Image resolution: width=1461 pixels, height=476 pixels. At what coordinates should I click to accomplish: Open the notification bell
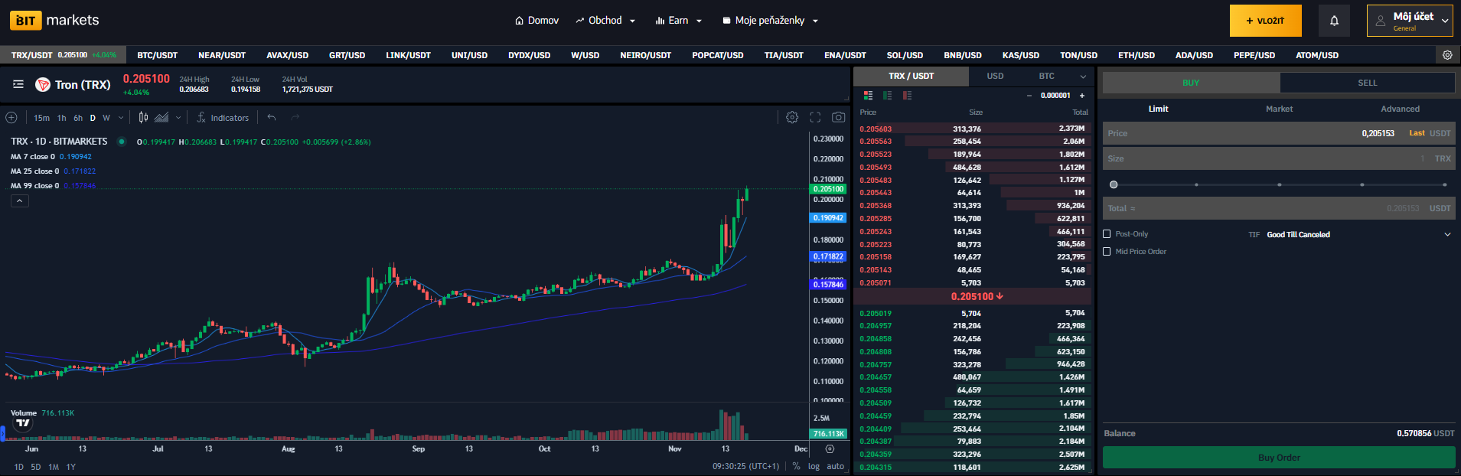(1334, 21)
